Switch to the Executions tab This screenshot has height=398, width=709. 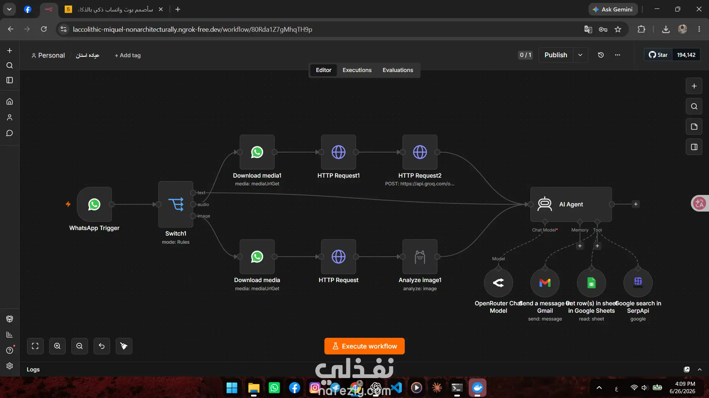pos(357,70)
